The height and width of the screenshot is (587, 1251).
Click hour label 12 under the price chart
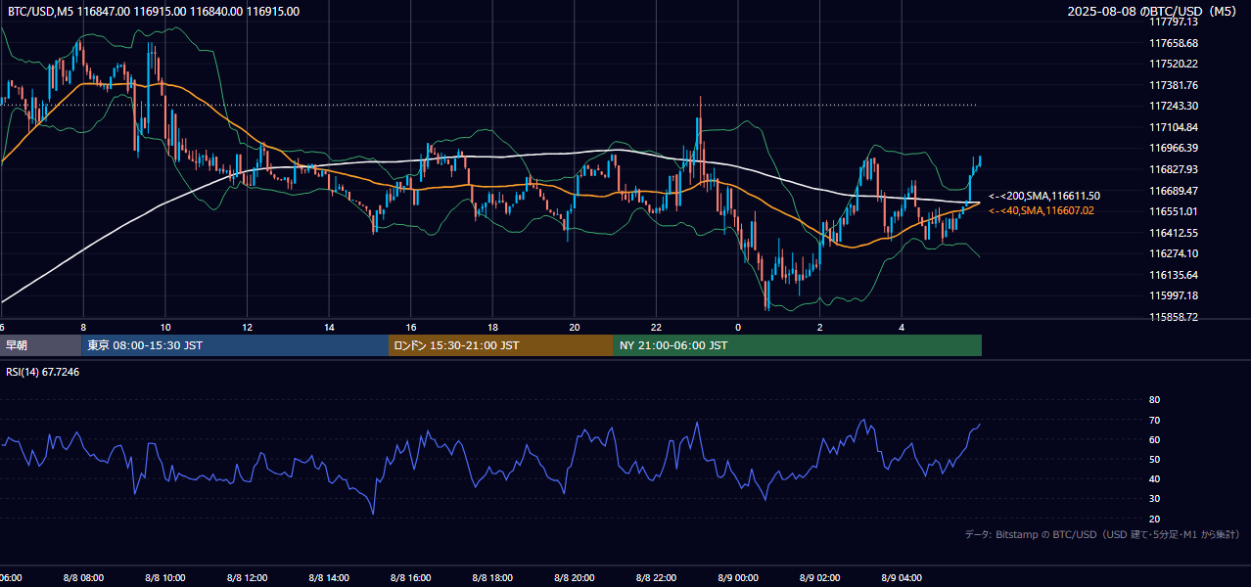(247, 327)
